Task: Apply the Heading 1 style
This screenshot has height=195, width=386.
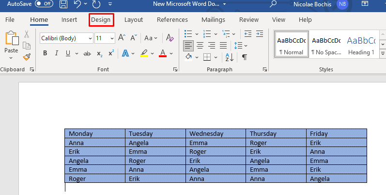Action: 361,45
